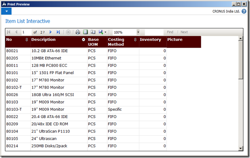Print the report using printer icon
Viewport: 250px width, 158px height.
[78, 32]
